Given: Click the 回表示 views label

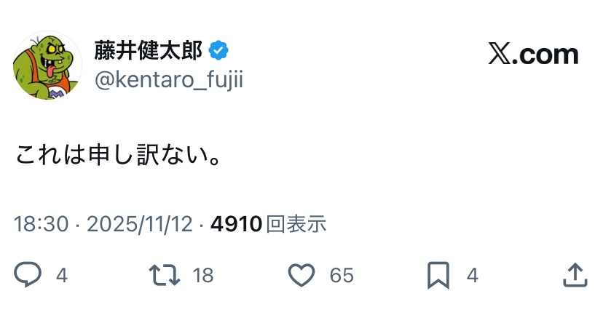Looking at the screenshot, I should [x=296, y=224].
